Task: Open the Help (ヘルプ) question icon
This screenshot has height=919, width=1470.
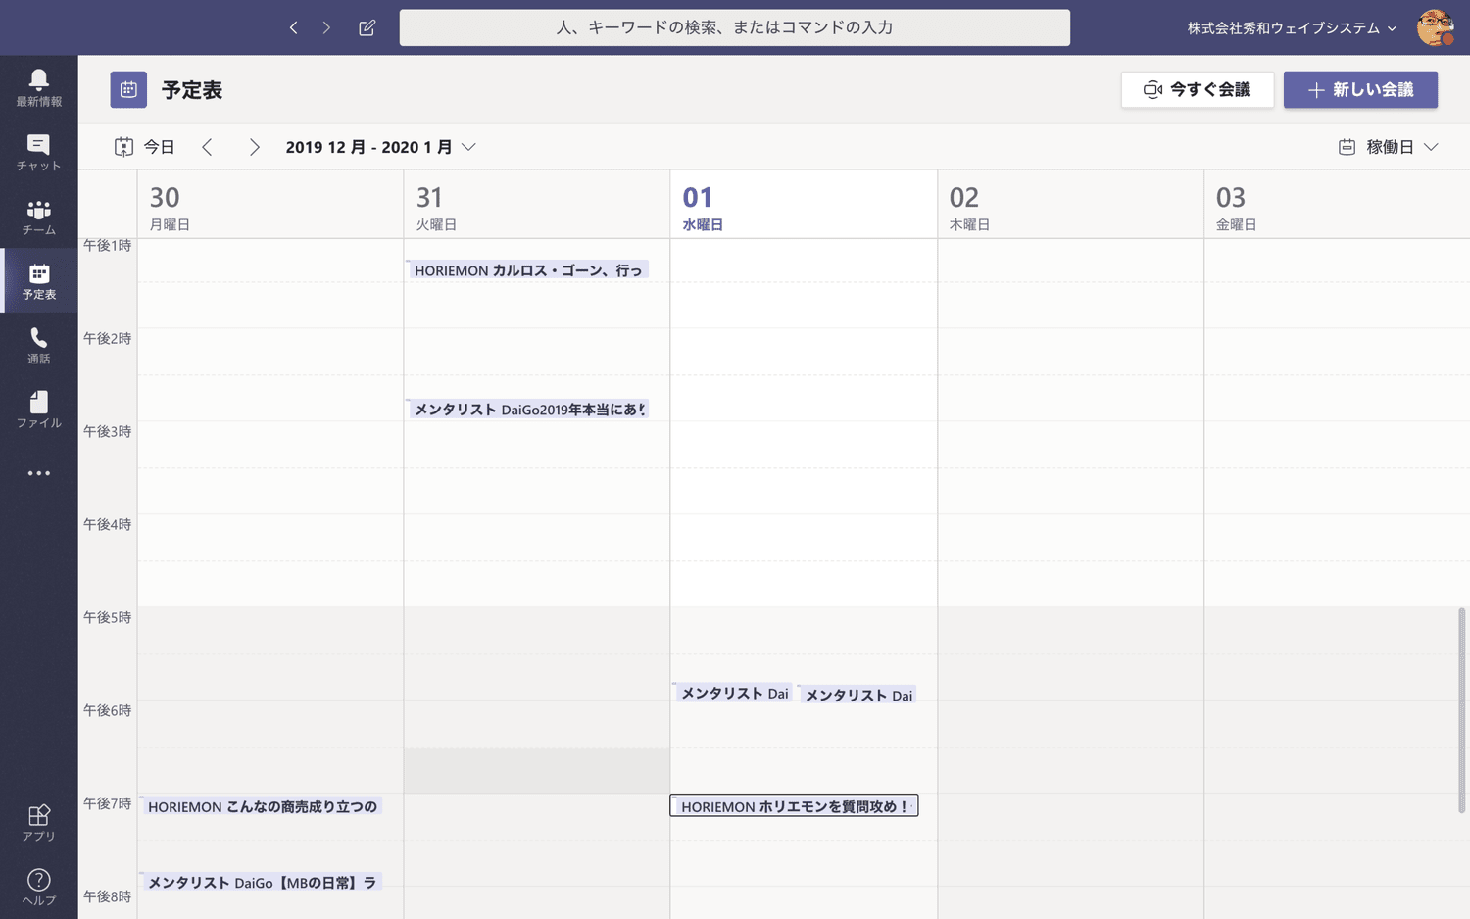Action: (38, 887)
